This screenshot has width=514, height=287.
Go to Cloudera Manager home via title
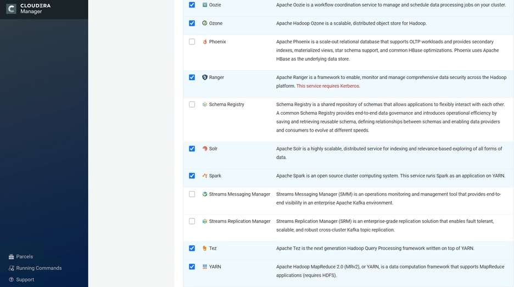(35, 9)
